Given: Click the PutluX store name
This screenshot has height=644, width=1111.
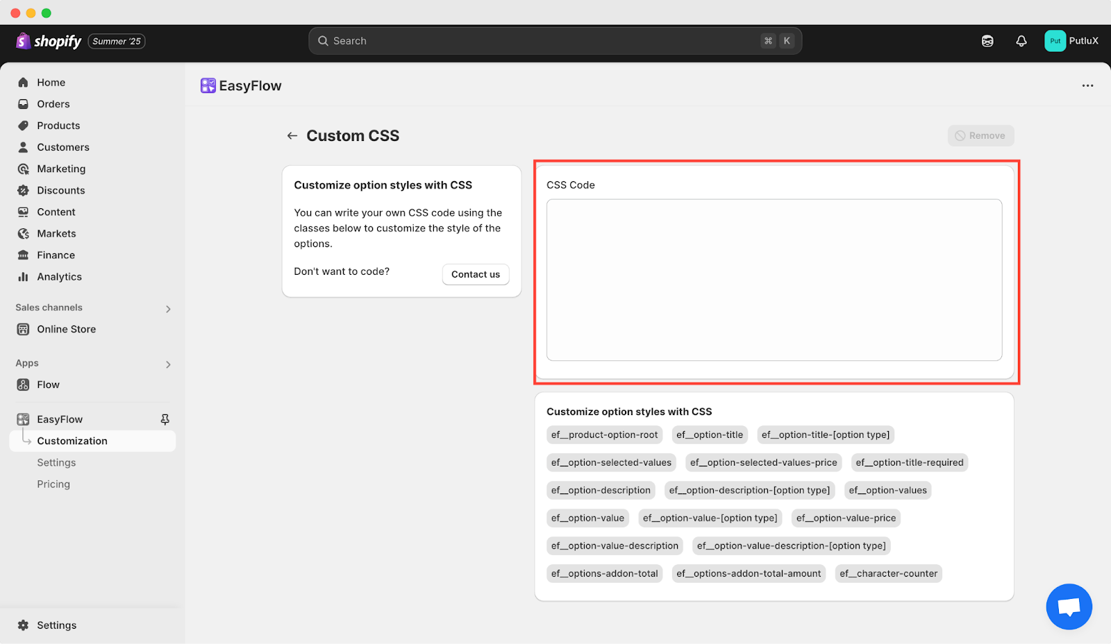Looking at the screenshot, I should tap(1083, 41).
